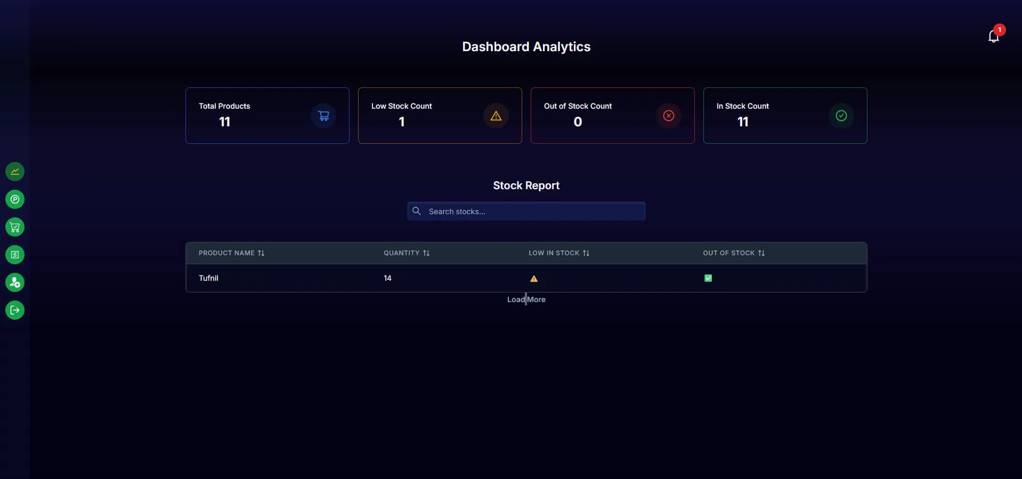
Task: Click the add user sidebar icon
Action: point(15,282)
